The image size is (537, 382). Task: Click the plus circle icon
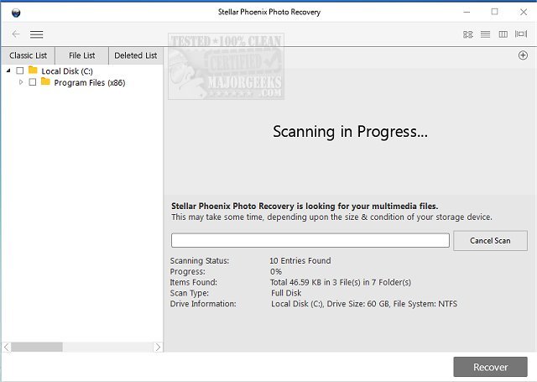[x=523, y=55]
